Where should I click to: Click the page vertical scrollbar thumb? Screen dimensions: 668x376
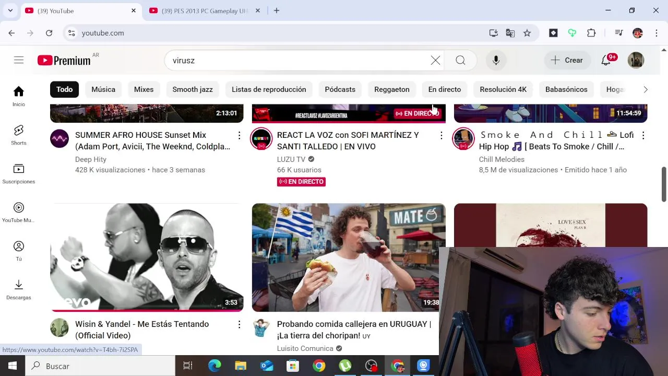pos(664,184)
